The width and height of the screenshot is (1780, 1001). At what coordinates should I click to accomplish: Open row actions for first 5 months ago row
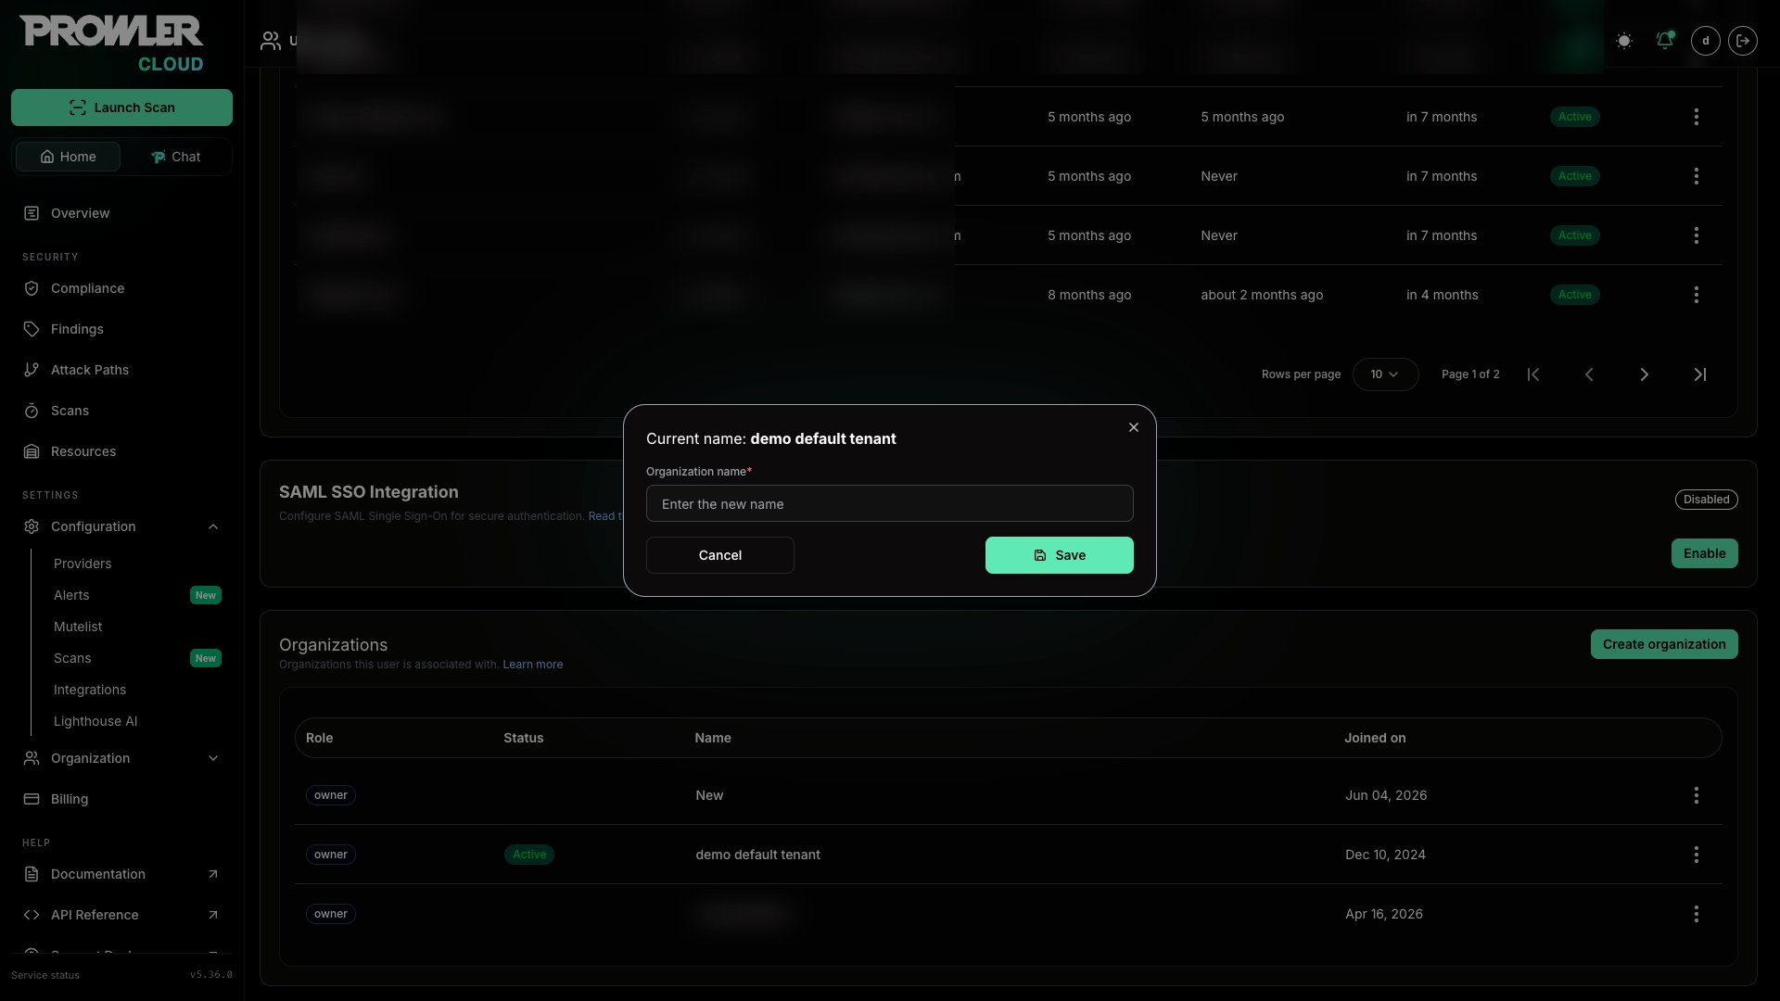tap(1697, 117)
